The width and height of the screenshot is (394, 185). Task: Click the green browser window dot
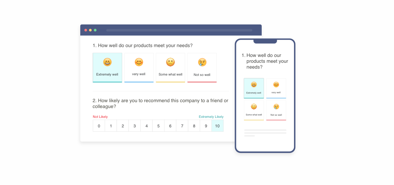click(95, 30)
